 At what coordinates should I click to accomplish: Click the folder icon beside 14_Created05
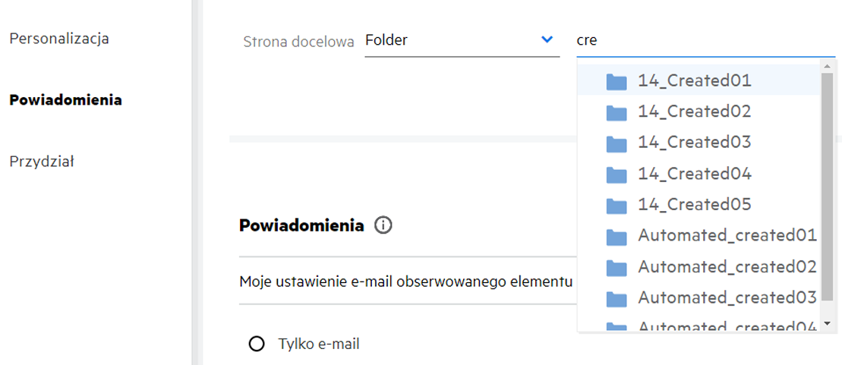[617, 206]
